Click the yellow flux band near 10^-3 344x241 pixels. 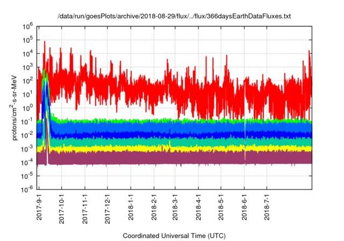(161, 147)
